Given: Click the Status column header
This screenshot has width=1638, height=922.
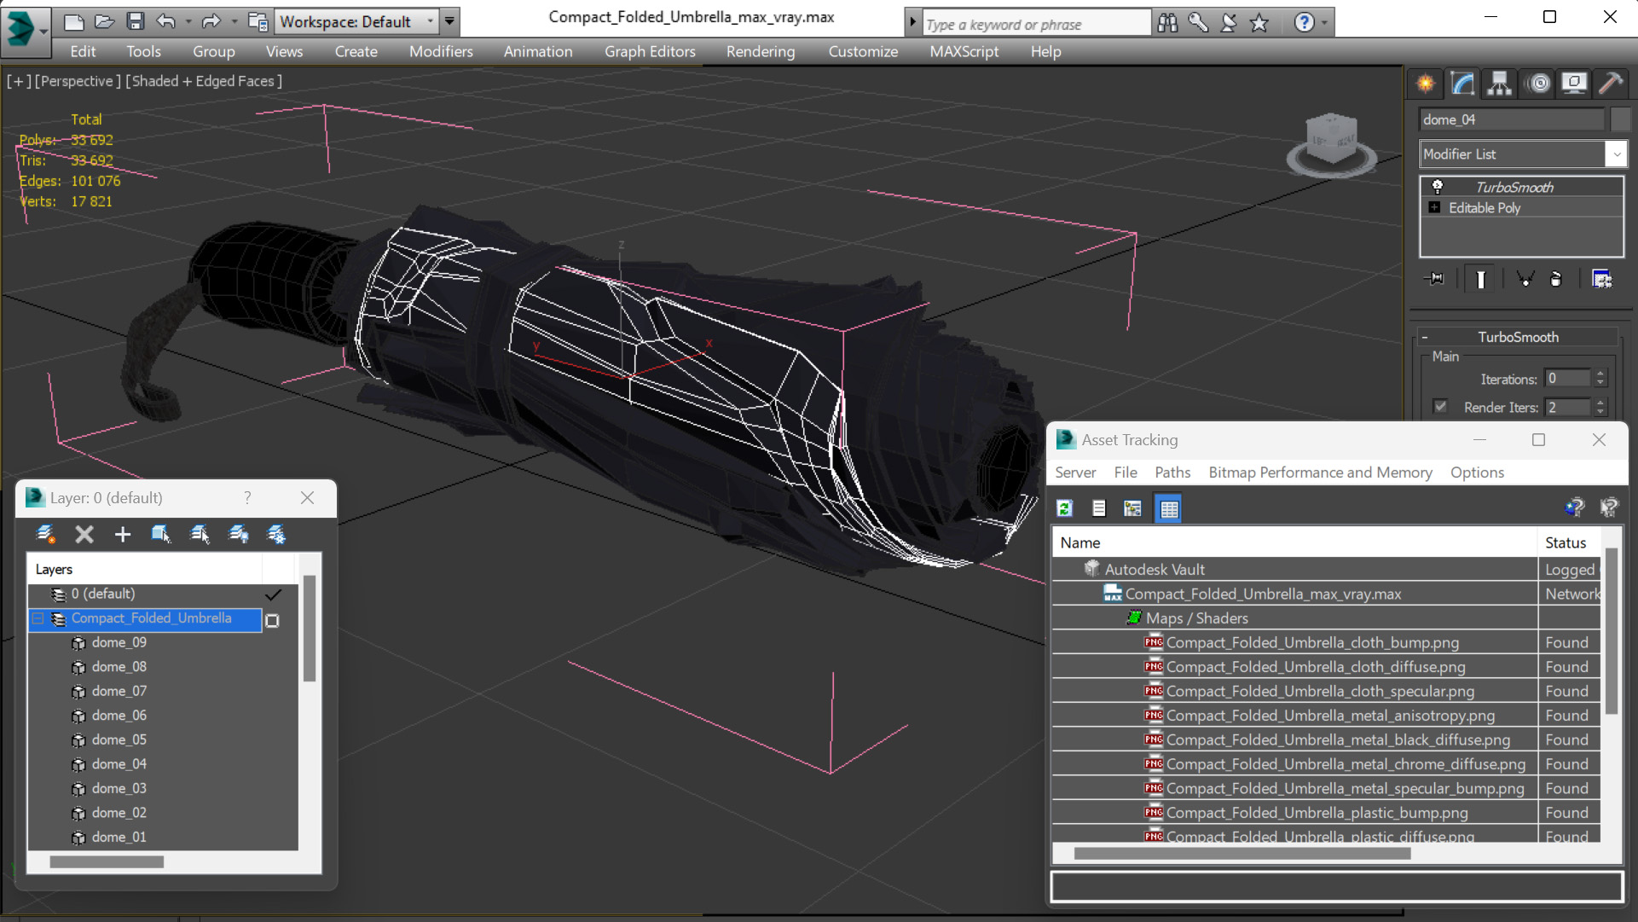Looking at the screenshot, I should (1570, 542).
